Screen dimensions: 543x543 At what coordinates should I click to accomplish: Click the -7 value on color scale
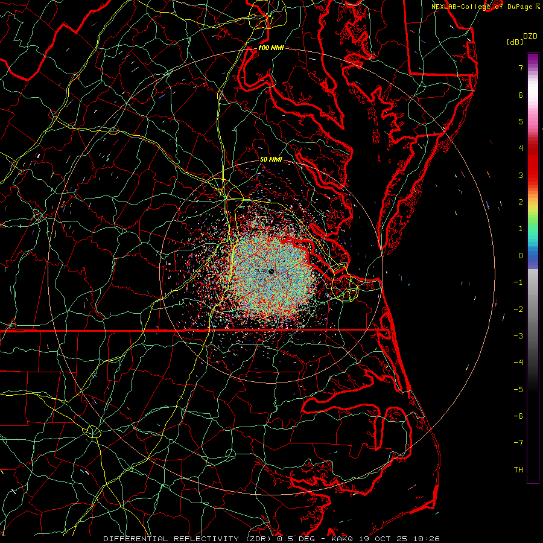[518, 443]
